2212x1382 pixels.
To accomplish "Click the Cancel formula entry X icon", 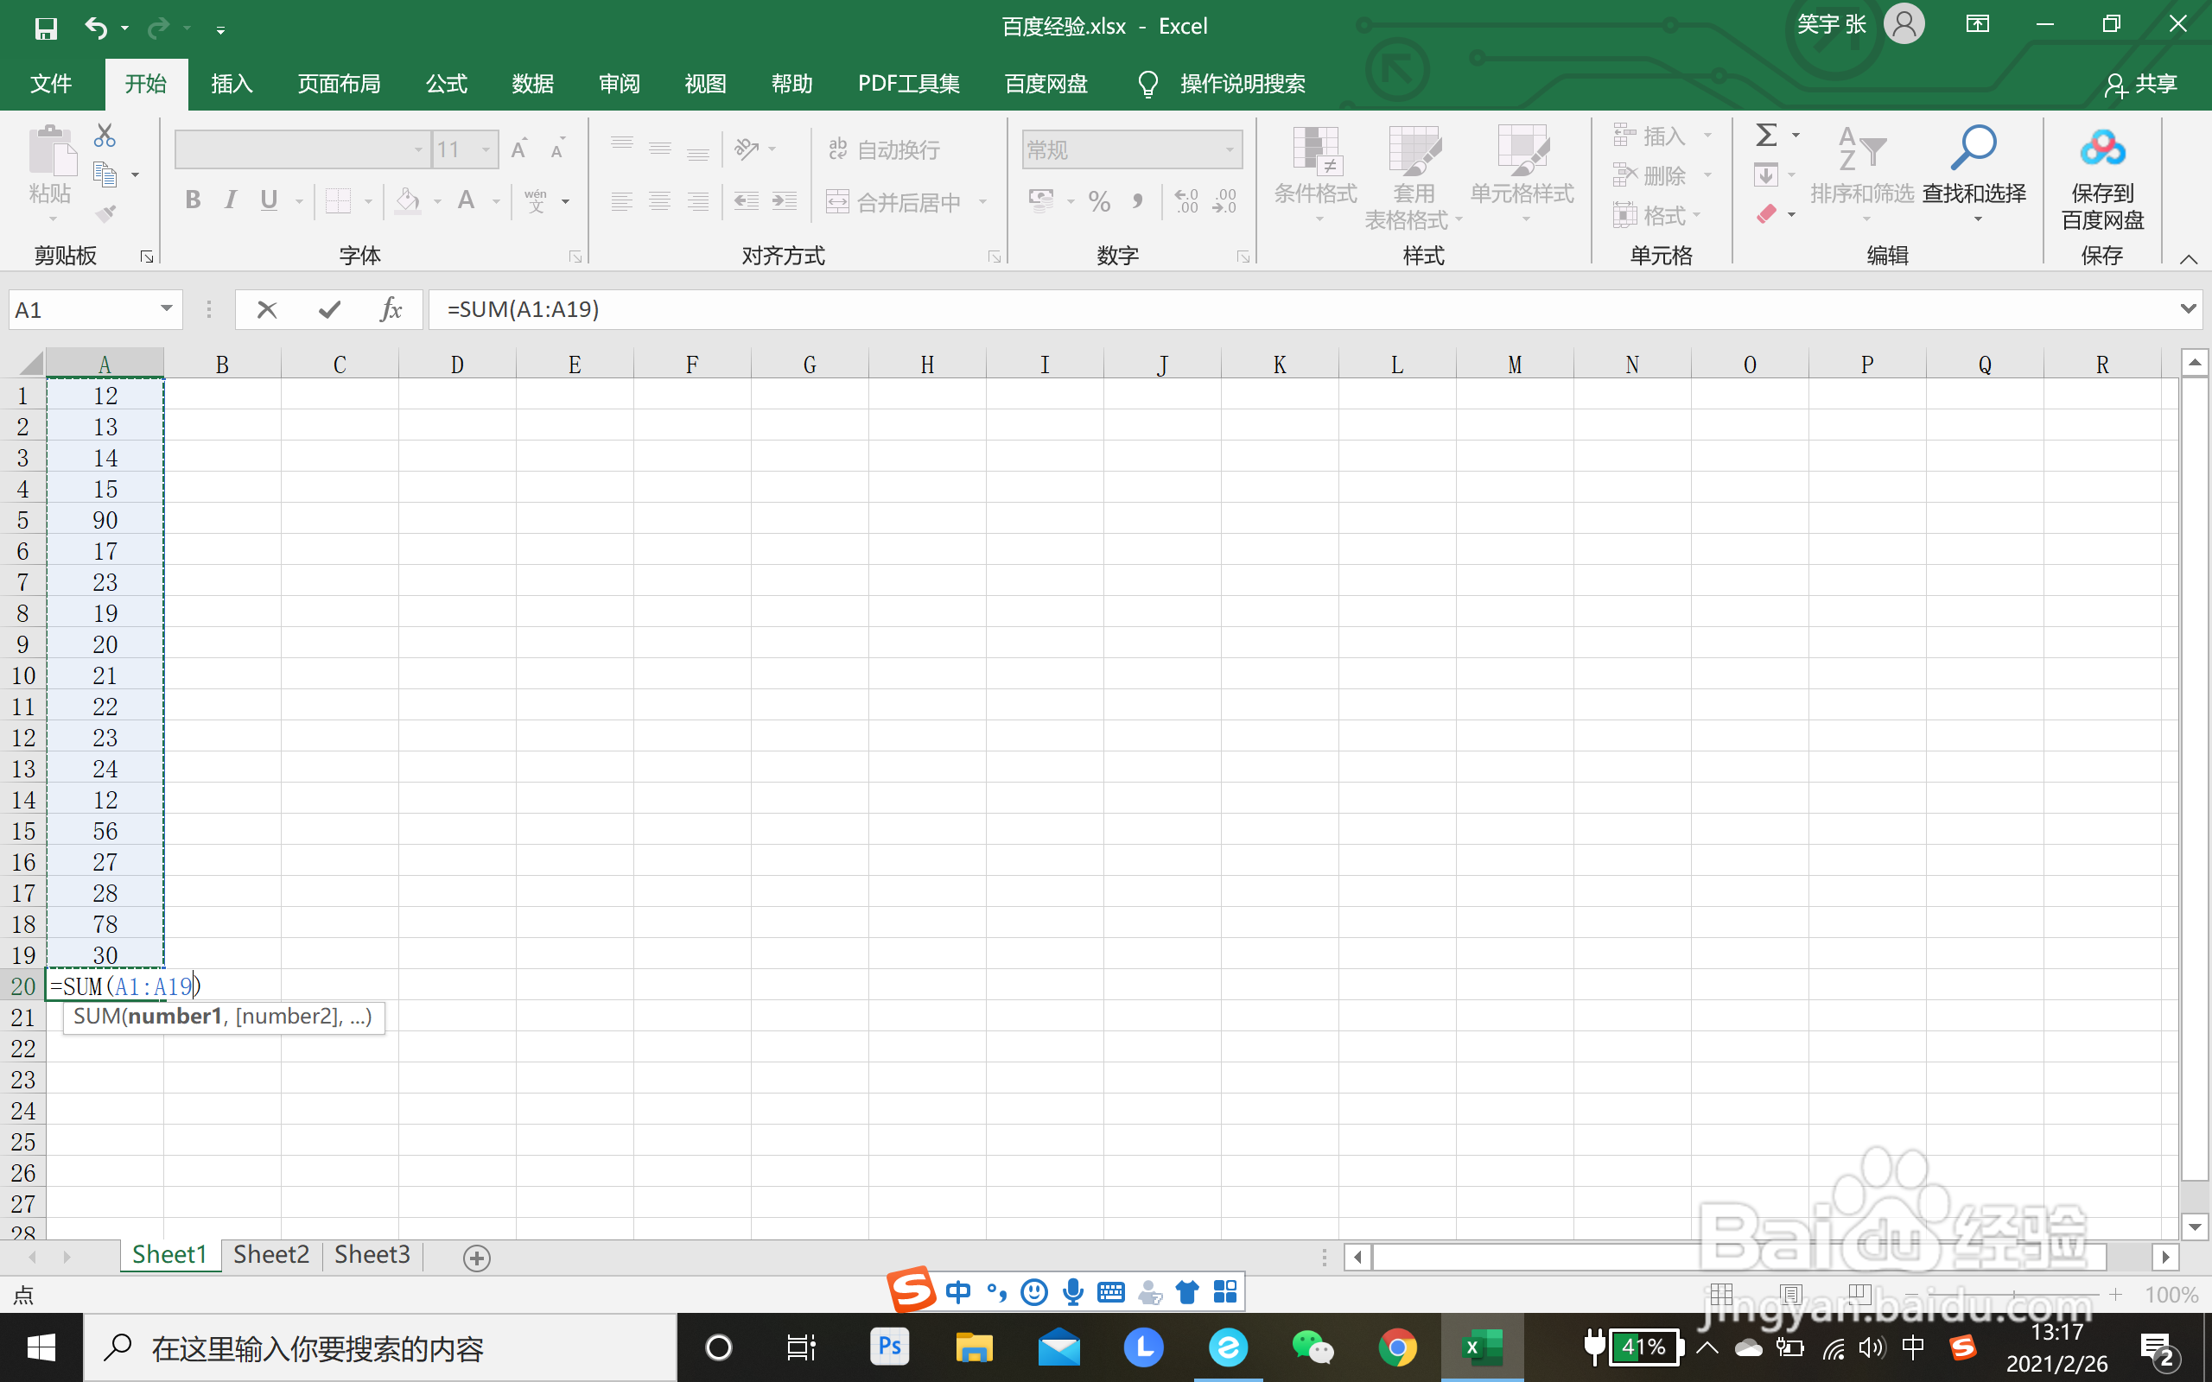I will click(267, 310).
